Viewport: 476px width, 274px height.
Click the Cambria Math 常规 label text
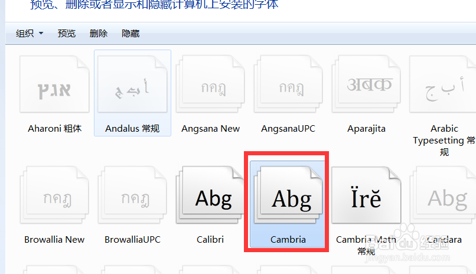(366, 245)
